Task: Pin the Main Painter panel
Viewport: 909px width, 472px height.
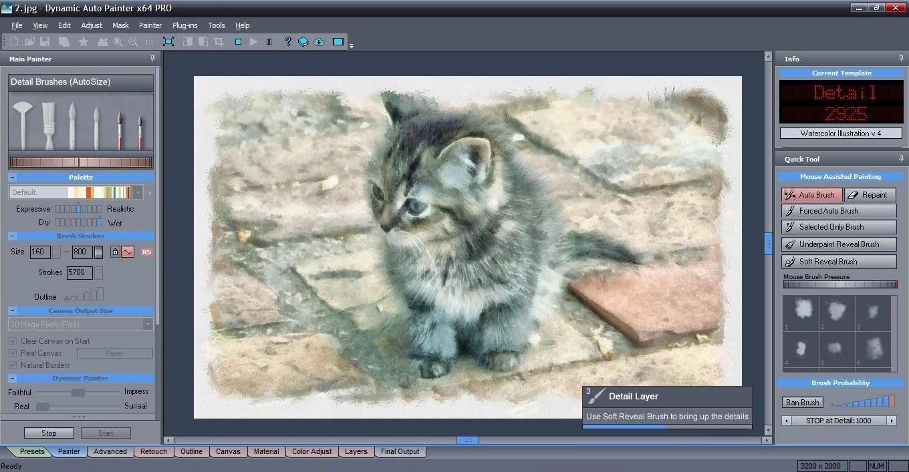Action: click(152, 59)
